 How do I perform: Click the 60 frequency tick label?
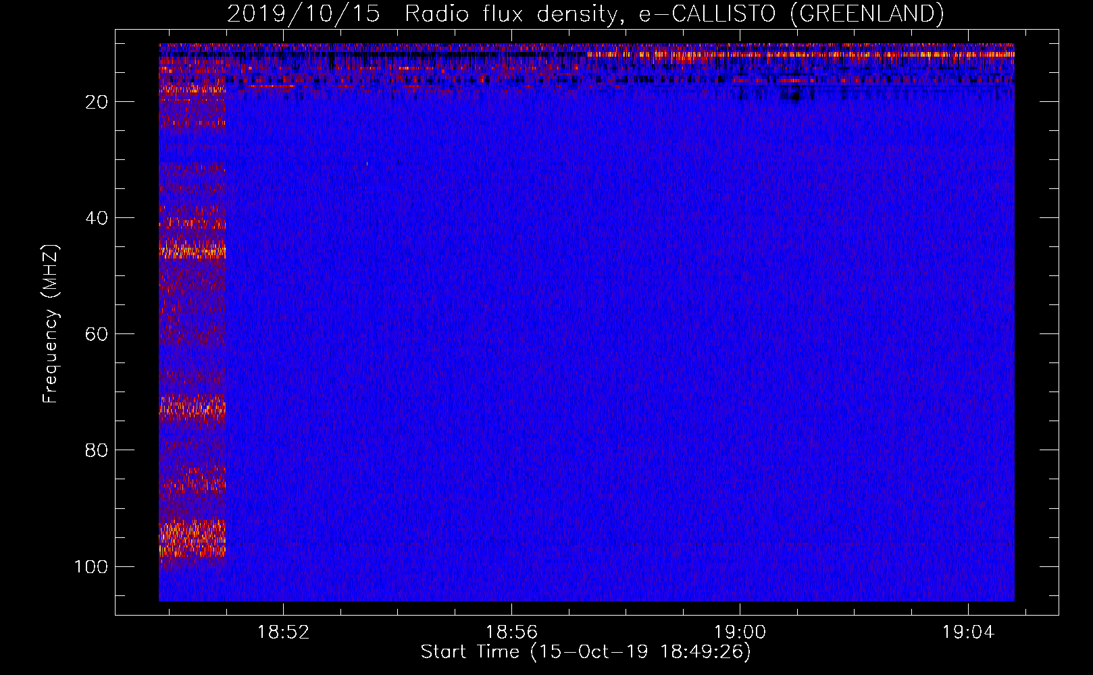(97, 334)
